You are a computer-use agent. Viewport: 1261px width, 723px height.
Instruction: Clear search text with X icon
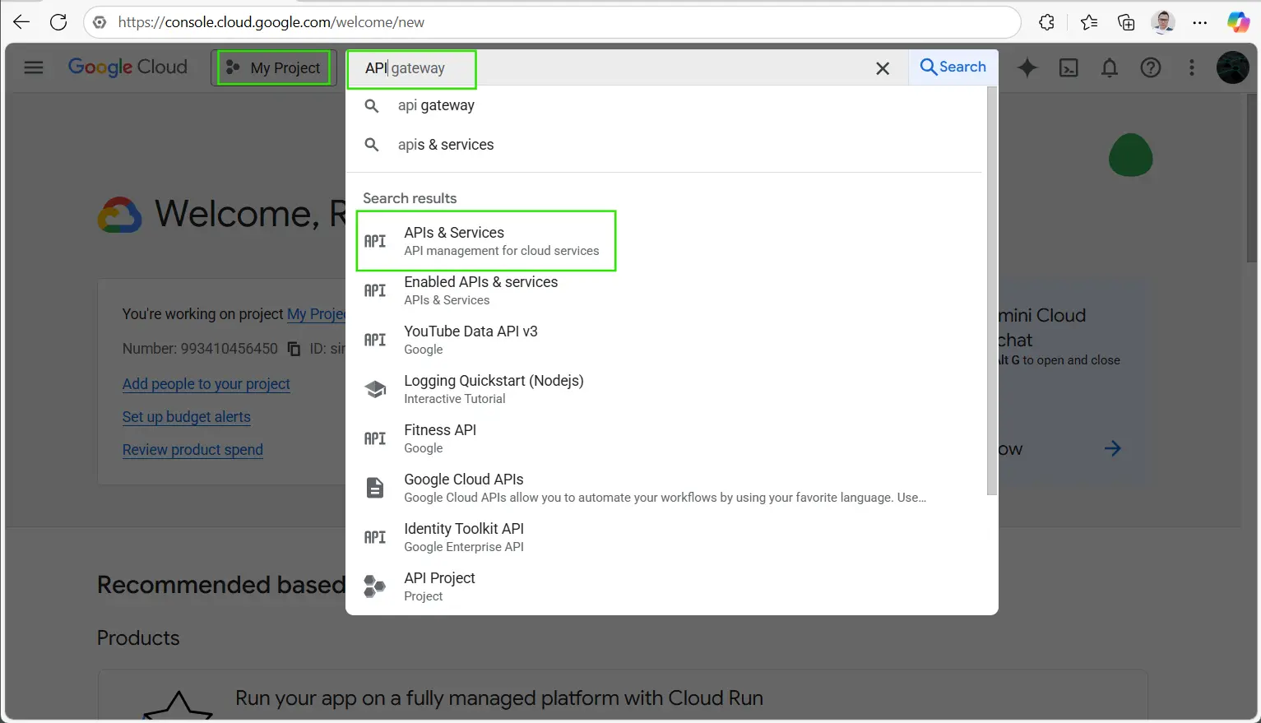[x=883, y=68]
